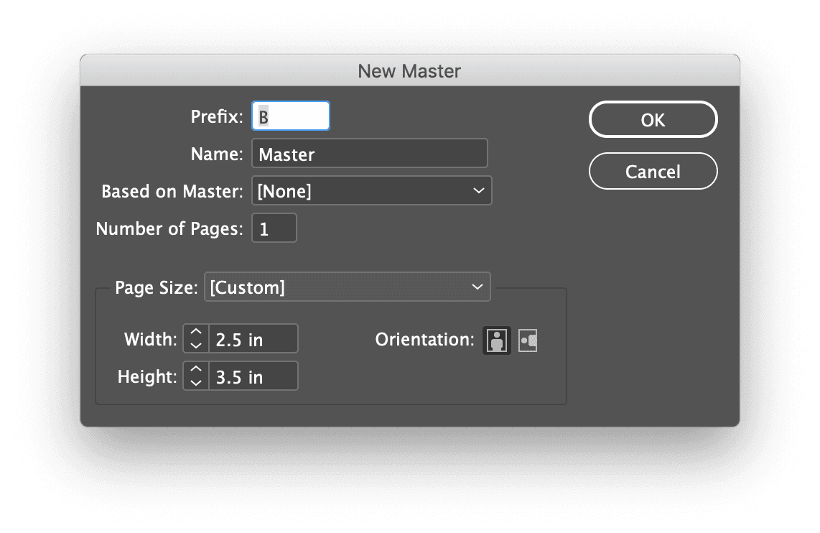Click the Page Size label text
Image resolution: width=820 pixels, height=533 pixels.
click(x=156, y=288)
